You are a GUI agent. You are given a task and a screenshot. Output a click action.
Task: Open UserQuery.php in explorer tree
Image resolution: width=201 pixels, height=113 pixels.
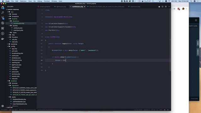(x=18, y=30)
